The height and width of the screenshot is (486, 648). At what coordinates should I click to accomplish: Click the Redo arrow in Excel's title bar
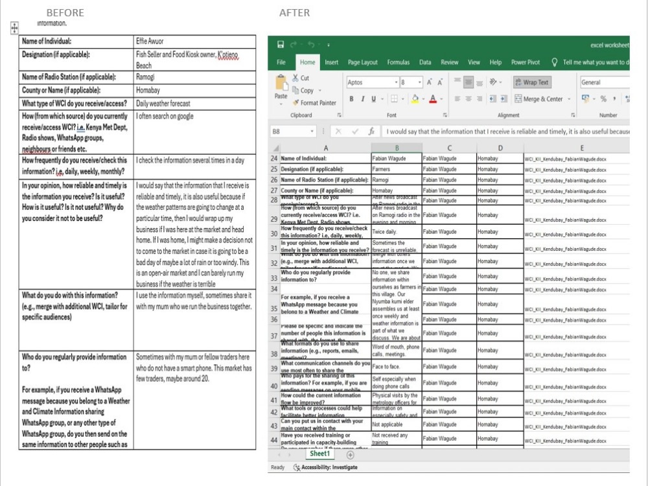click(x=294, y=44)
